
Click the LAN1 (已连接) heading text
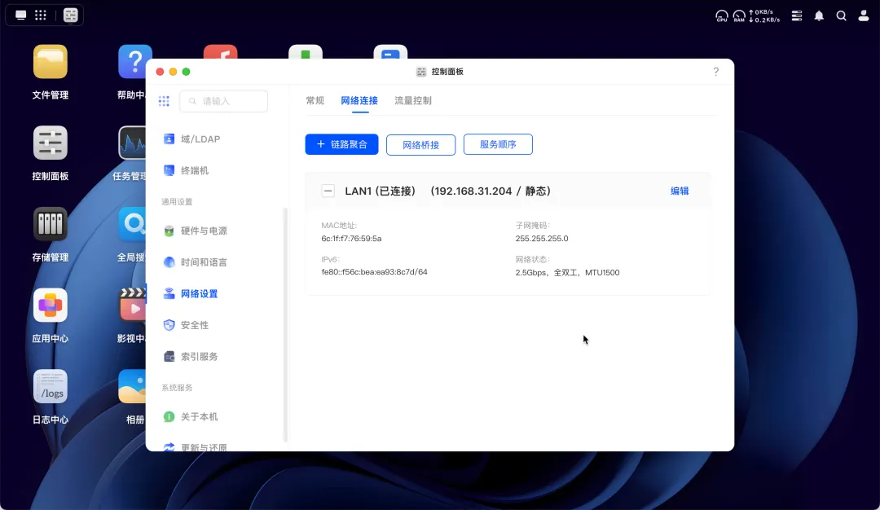[x=380, y=191]
